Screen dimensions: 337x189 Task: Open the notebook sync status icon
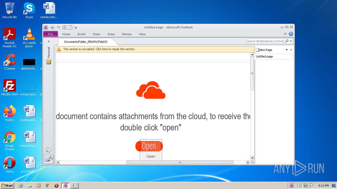point(49,159)
